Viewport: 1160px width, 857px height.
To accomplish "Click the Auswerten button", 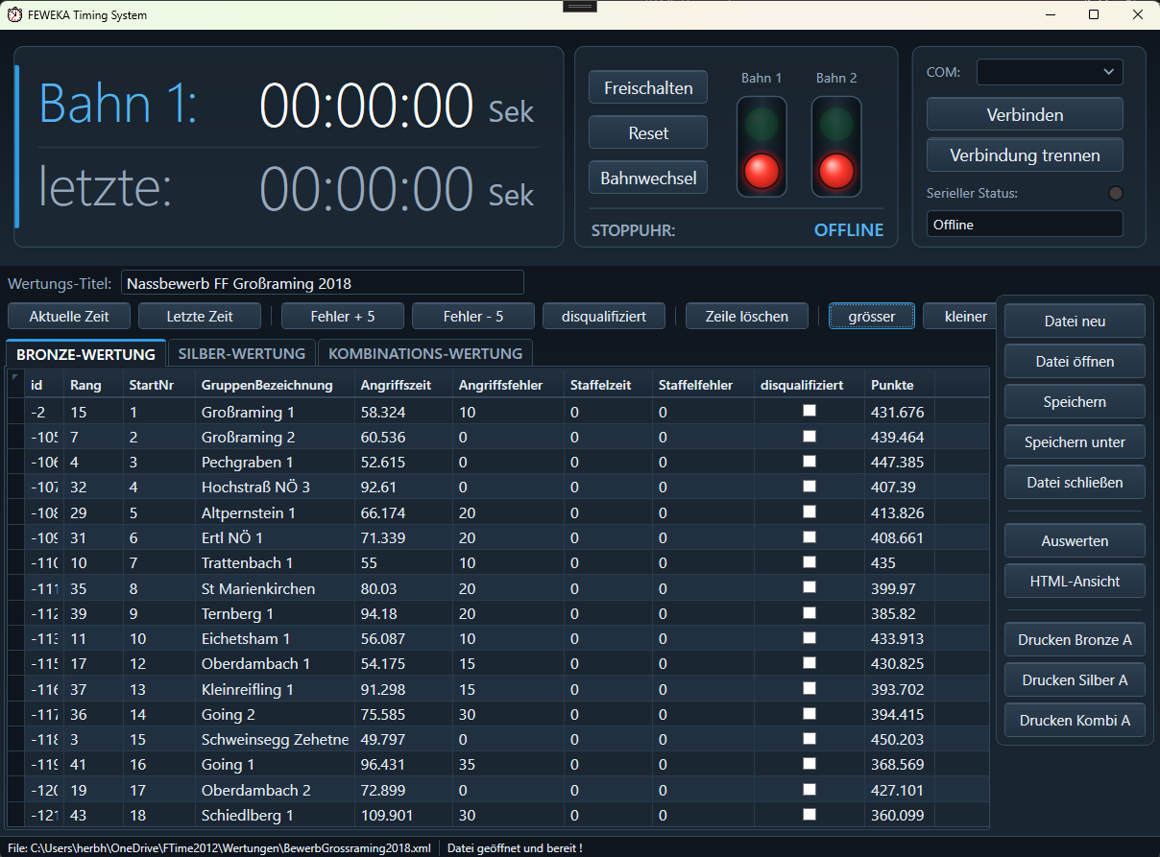I will (x=1075, y=541).
